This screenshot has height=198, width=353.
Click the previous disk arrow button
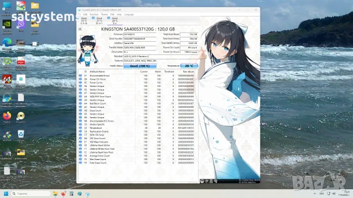pyautogui.click(x=80, y=29)
